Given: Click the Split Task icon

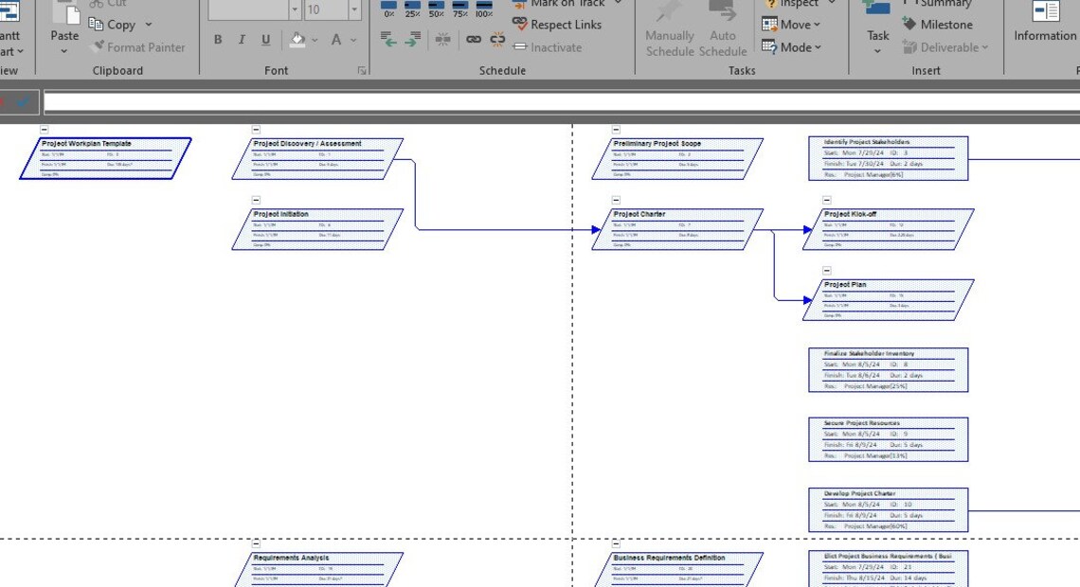Looking at the screenshot, I should coord(442,40).
